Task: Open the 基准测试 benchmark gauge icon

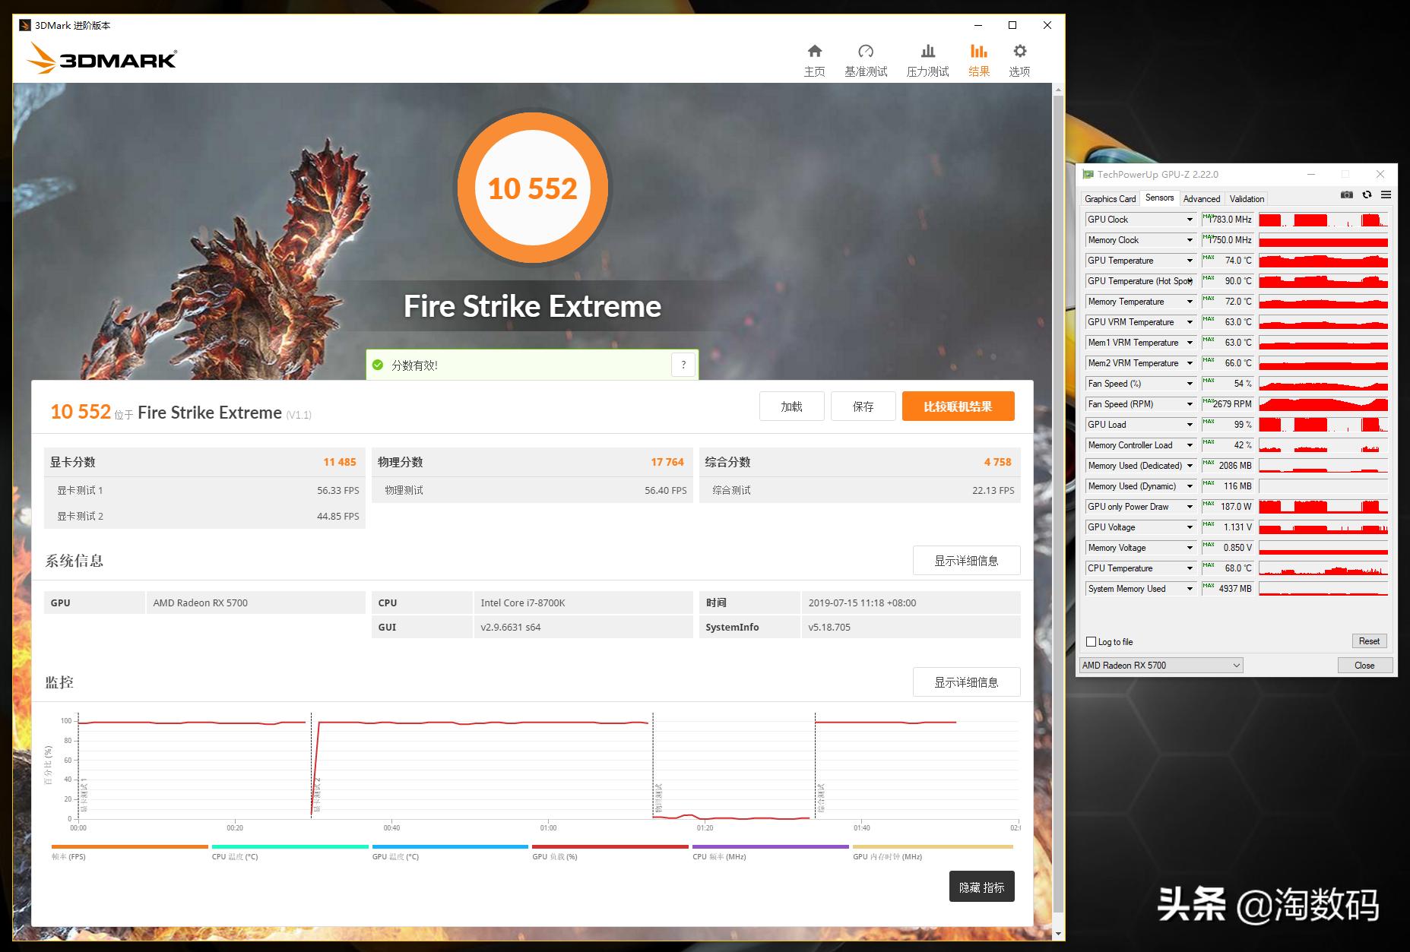Action: tap(866, 52)
